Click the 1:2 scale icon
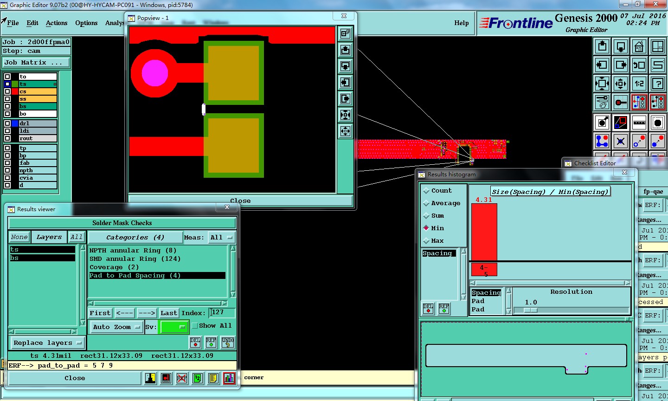Image resolution: width=668 pixels, height=401 pixels. 639,84
